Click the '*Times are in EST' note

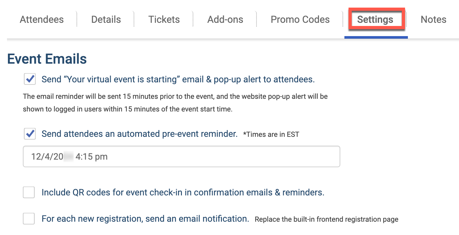[271, 134]
